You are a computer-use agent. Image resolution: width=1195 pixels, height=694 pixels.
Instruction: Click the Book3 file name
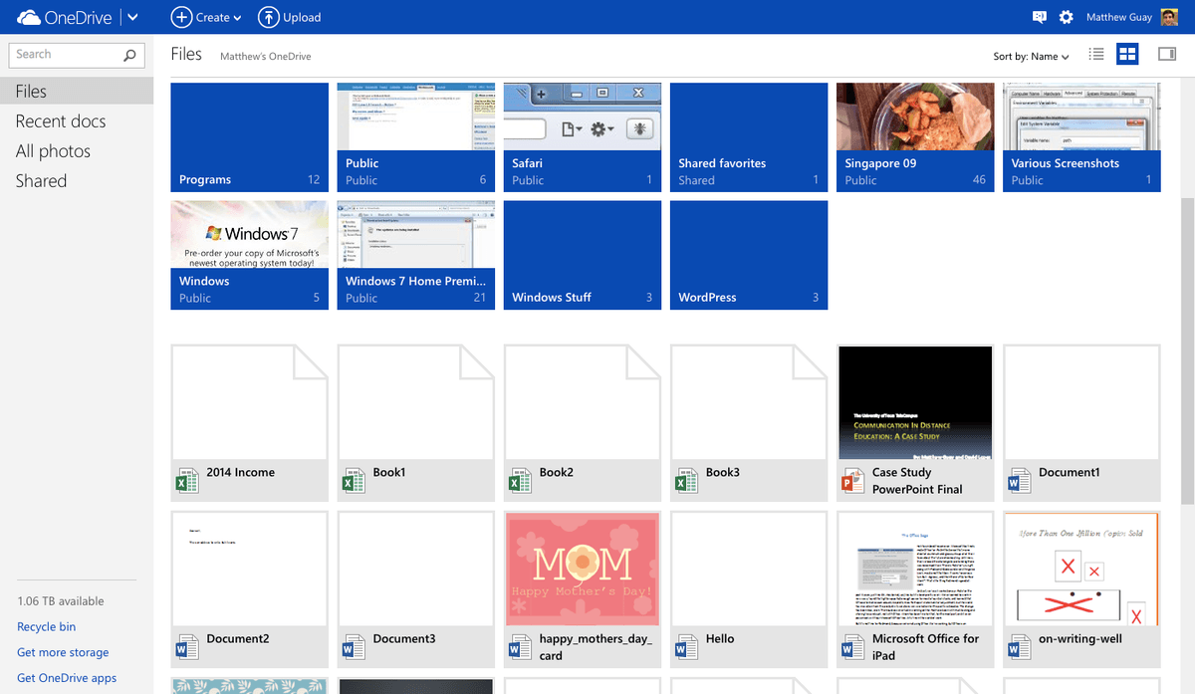723,473
